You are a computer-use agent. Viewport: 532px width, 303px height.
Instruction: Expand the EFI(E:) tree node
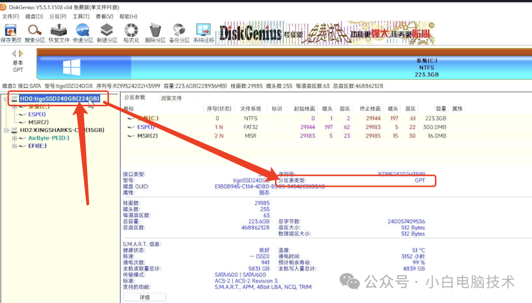click(x=14, y=146)
